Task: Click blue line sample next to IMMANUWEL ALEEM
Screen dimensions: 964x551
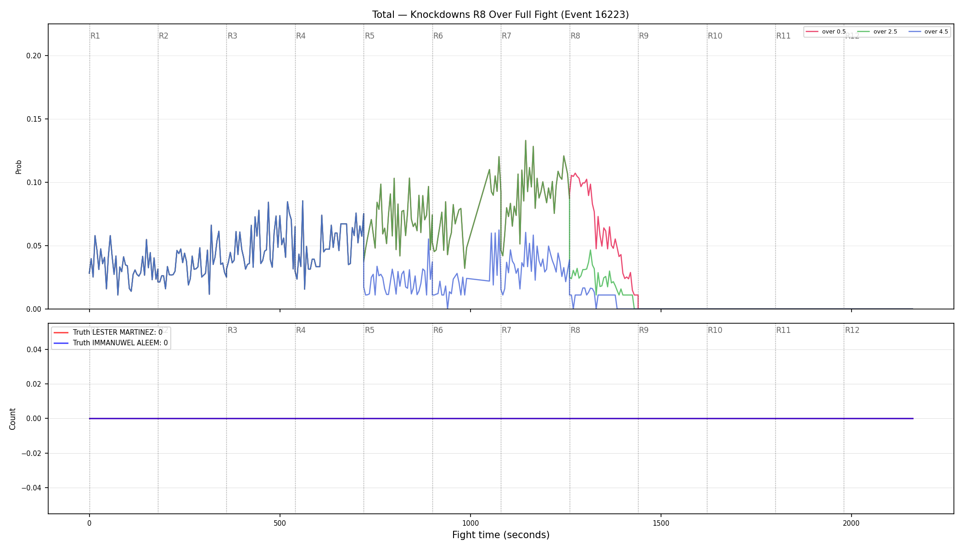Action: tap(61, 343)
